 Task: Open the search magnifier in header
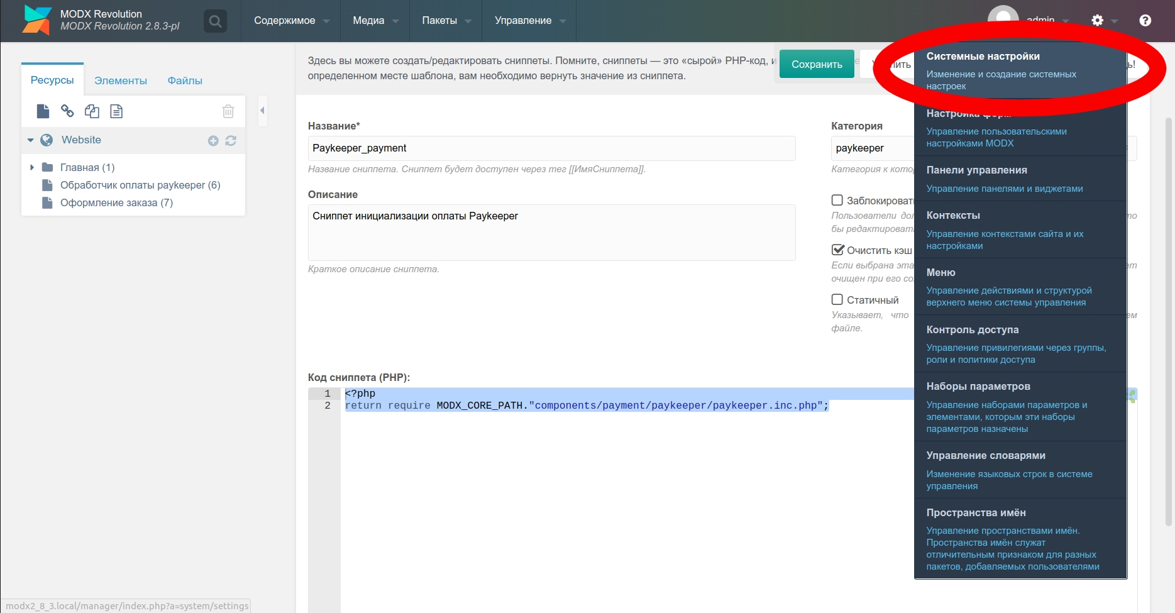tap(215, 21)
